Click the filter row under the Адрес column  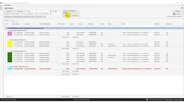138,26
